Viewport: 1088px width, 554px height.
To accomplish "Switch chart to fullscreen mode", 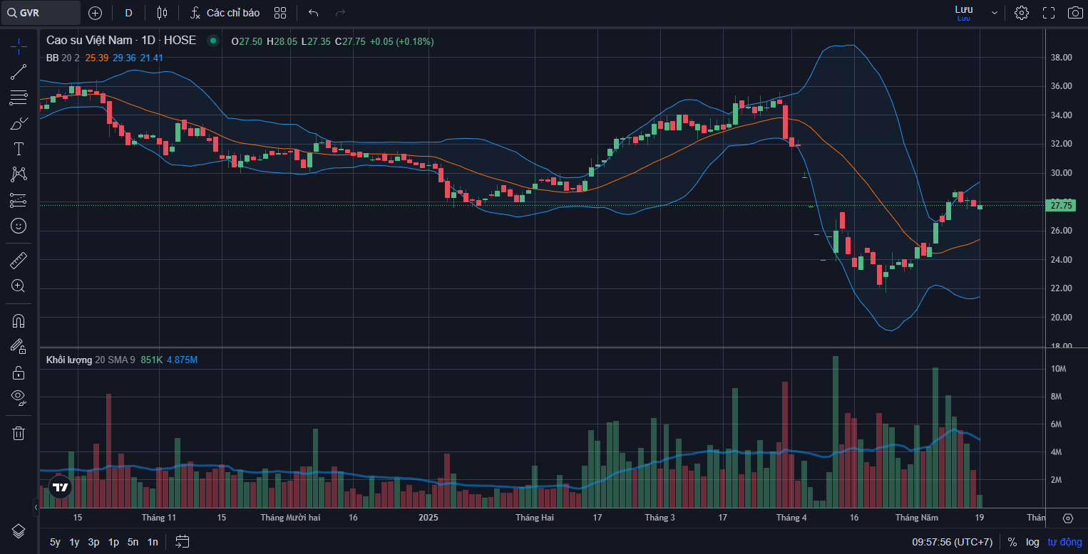I will point(1049,13).
